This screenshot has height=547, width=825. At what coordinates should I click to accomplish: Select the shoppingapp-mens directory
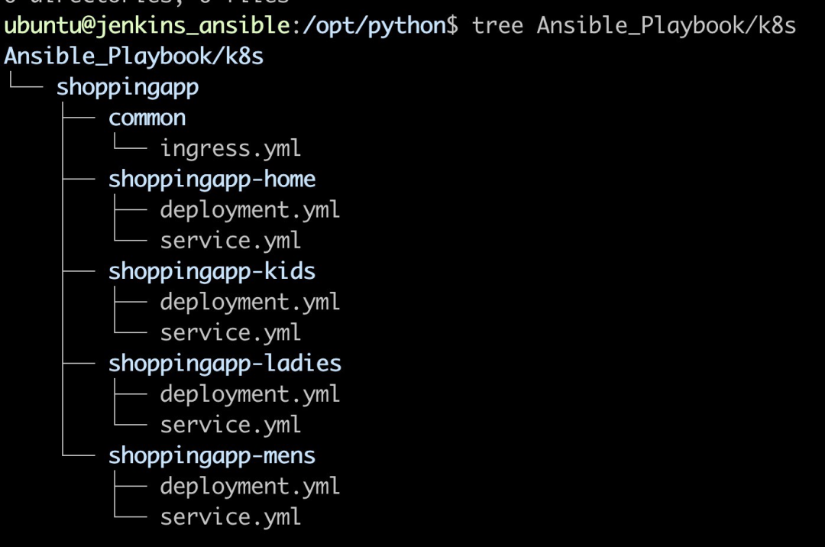point(212,456)
